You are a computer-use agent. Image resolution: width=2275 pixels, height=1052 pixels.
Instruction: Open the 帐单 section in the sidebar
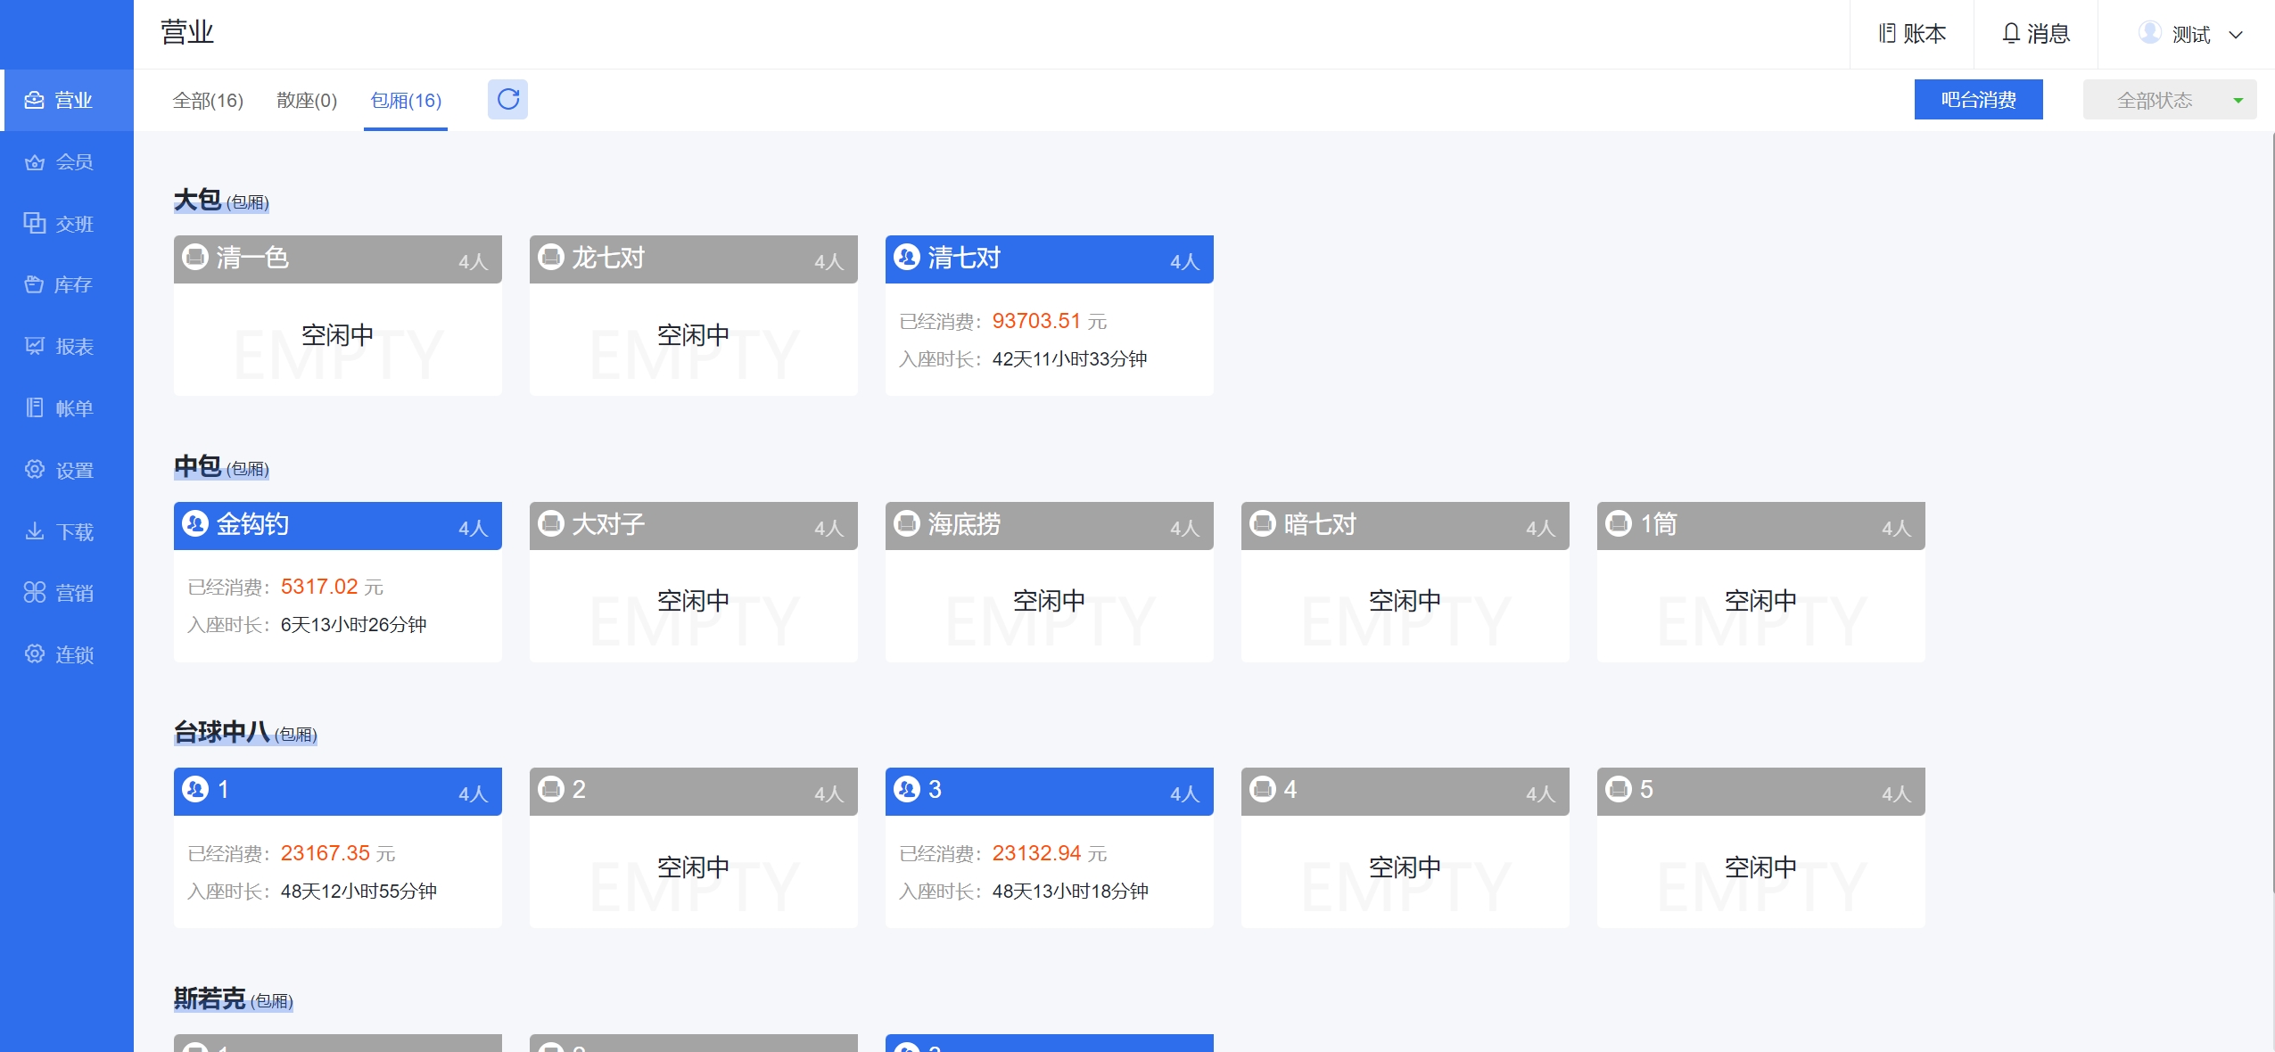60,408
